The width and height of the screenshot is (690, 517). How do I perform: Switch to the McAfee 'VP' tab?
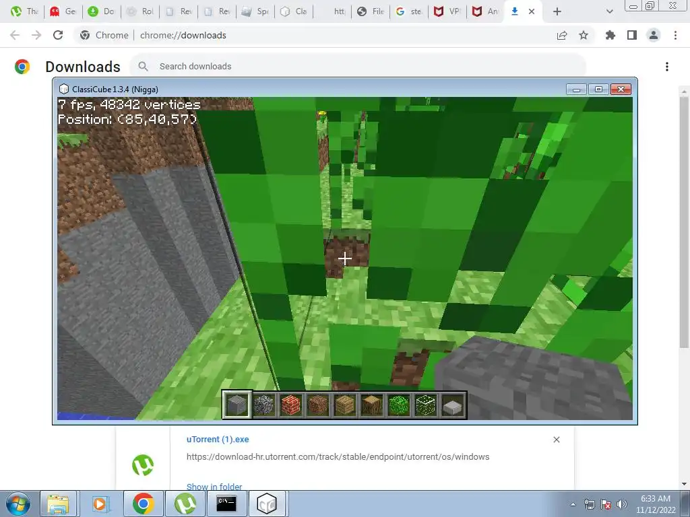(447, 11)
